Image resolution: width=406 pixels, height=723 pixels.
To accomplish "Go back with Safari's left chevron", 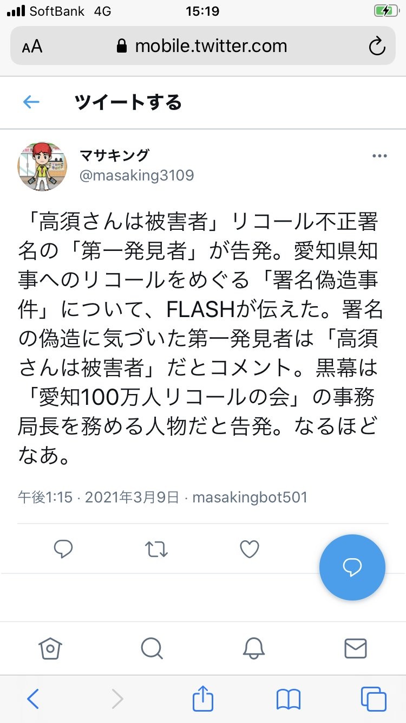I will (x=33, y=699).
